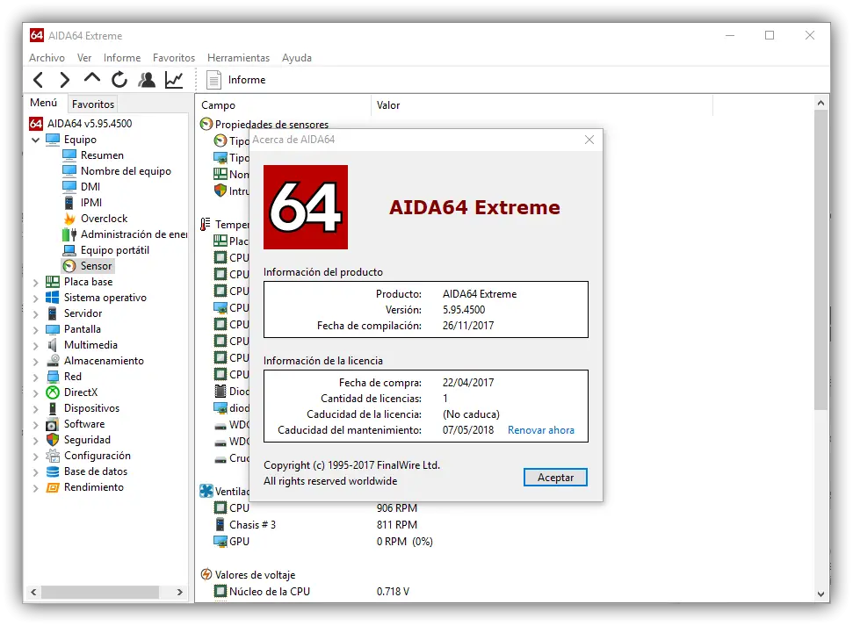Image resolution: width=853 pixels, height=626 pixels.
Task: Expand the Multimedia node
Action: pyautogui.click(x=36, y=345)
